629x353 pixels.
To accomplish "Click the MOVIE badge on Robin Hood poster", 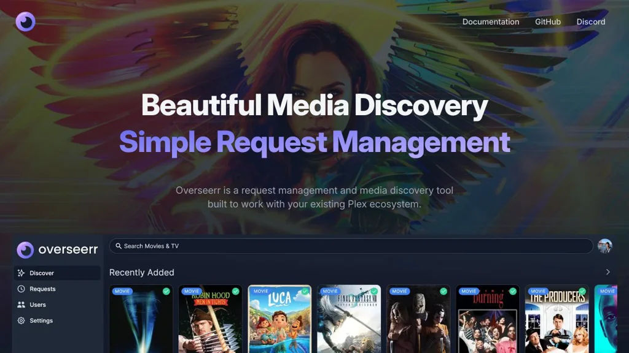I will tap(192, 291).
